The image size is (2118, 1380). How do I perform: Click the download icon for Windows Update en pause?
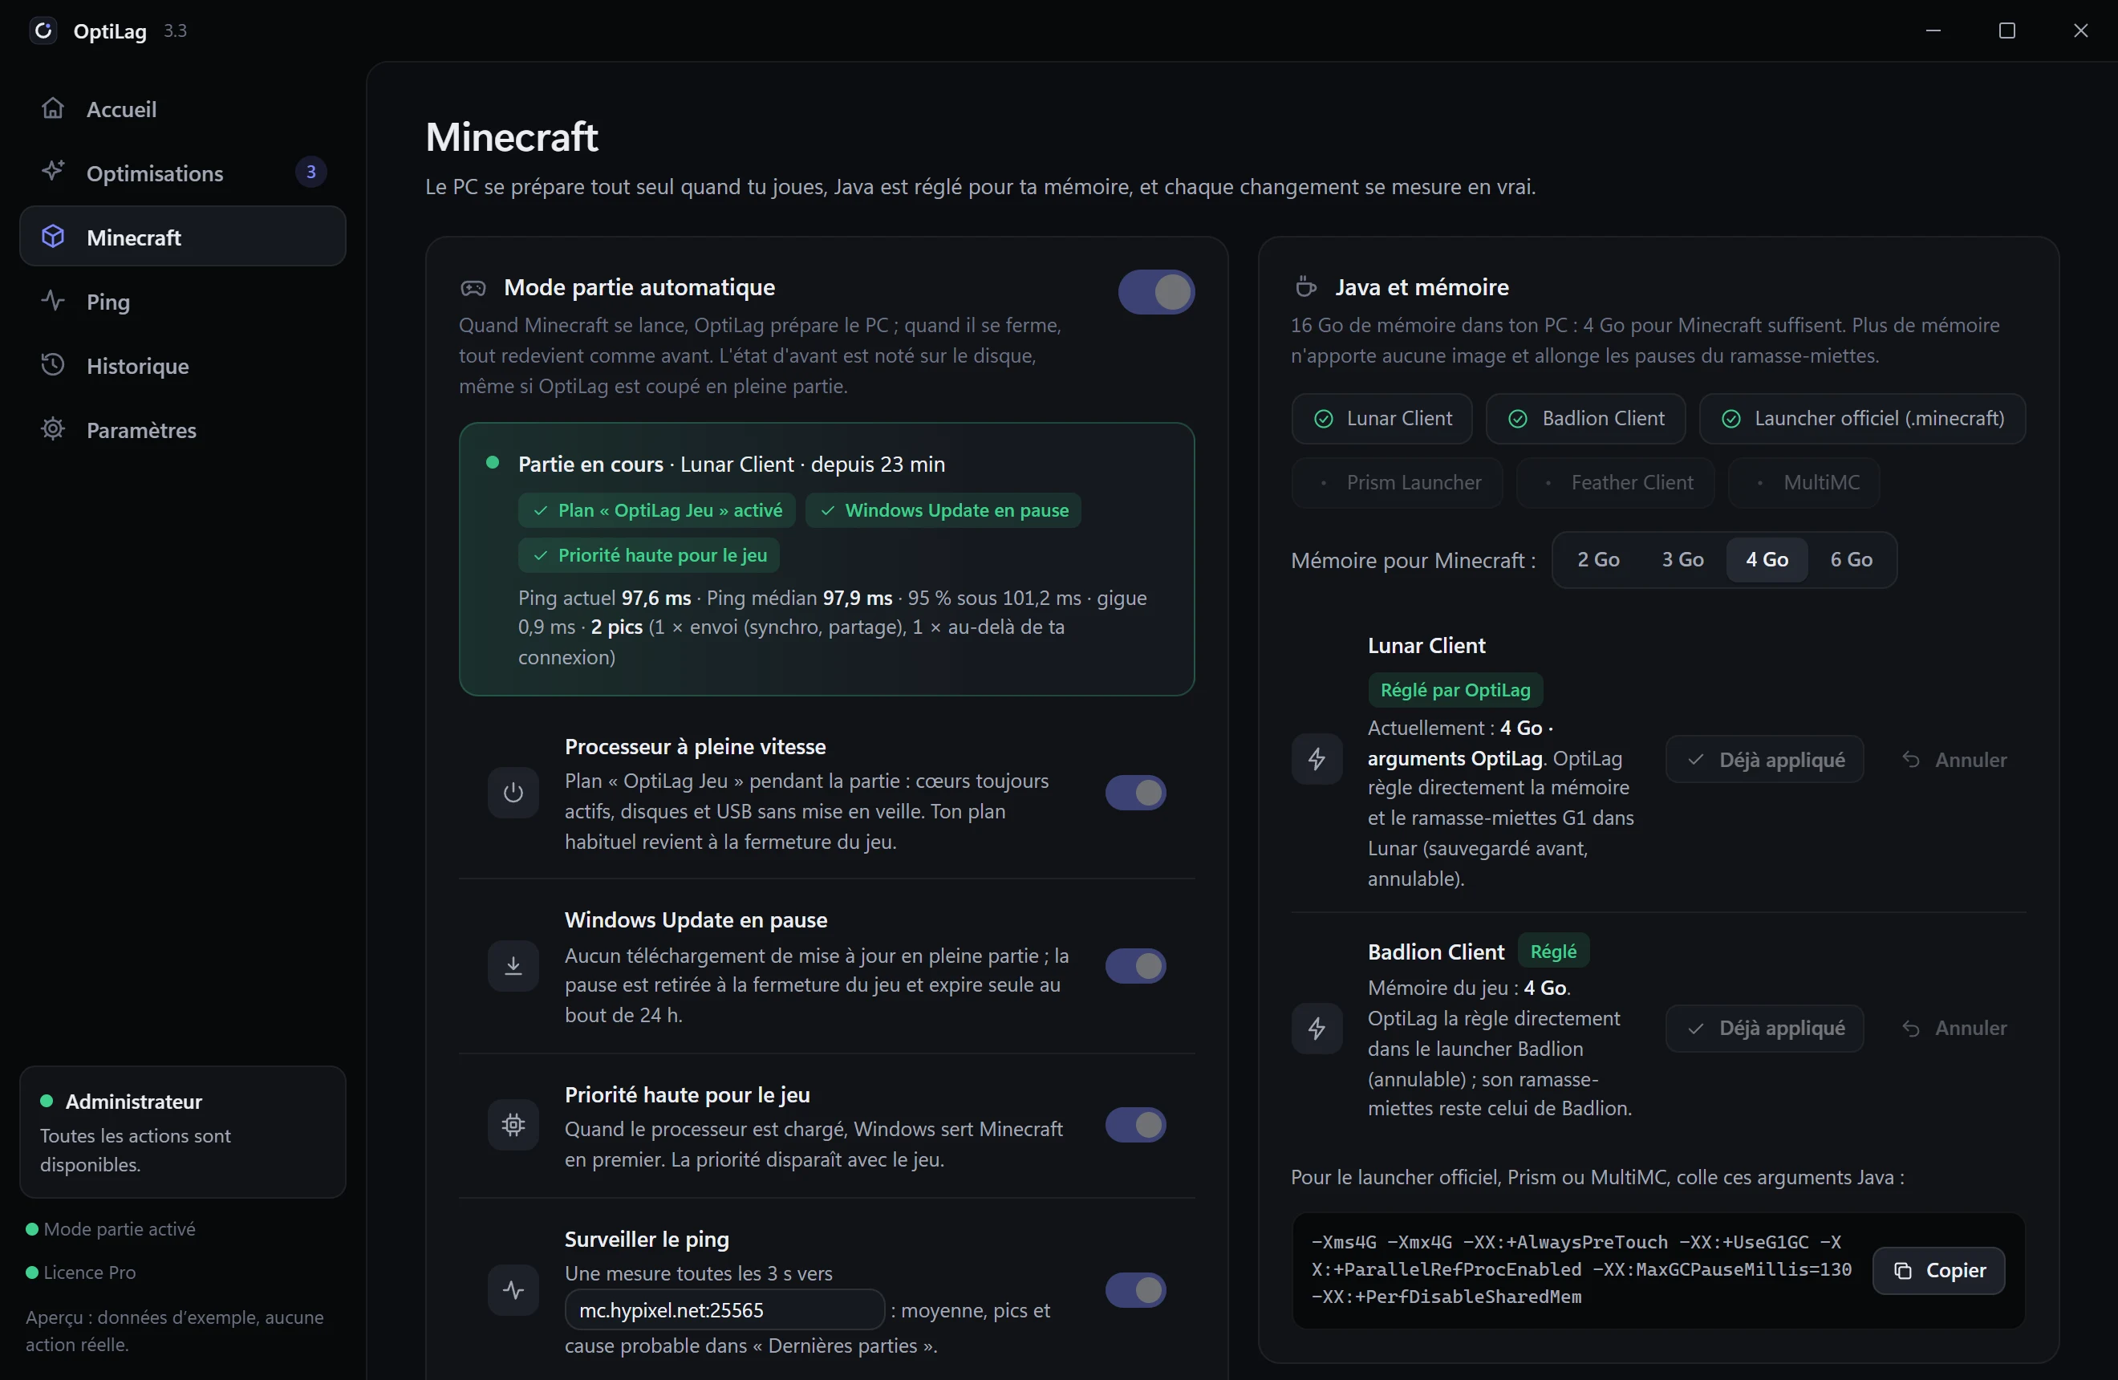point(513,966)
